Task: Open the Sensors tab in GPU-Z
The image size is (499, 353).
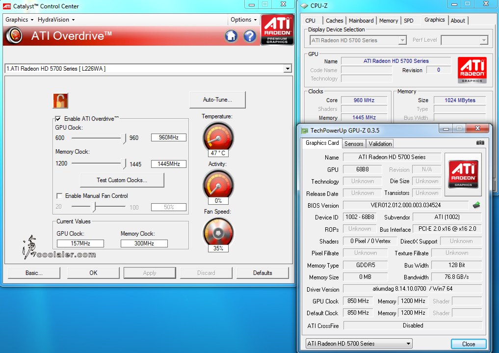Action: (354, 144)
